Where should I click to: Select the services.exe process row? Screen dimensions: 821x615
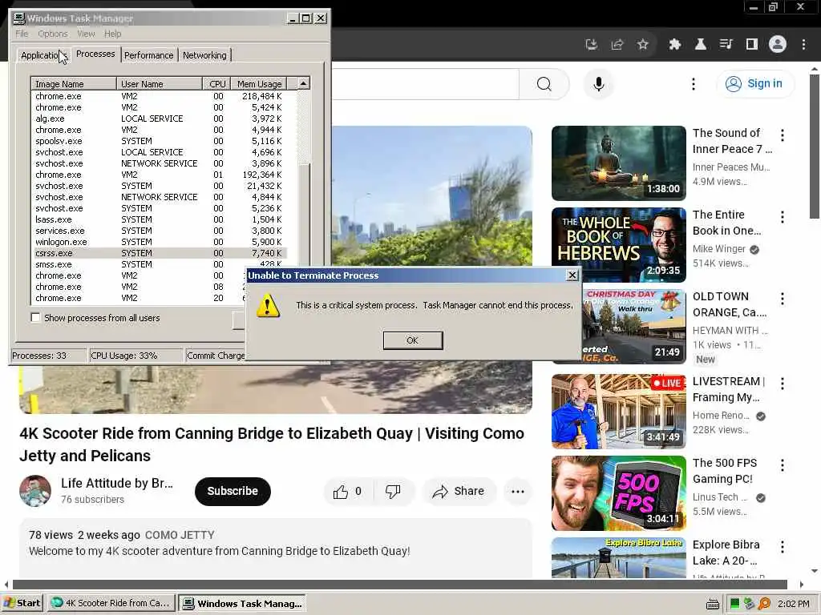tap(160, 231)
